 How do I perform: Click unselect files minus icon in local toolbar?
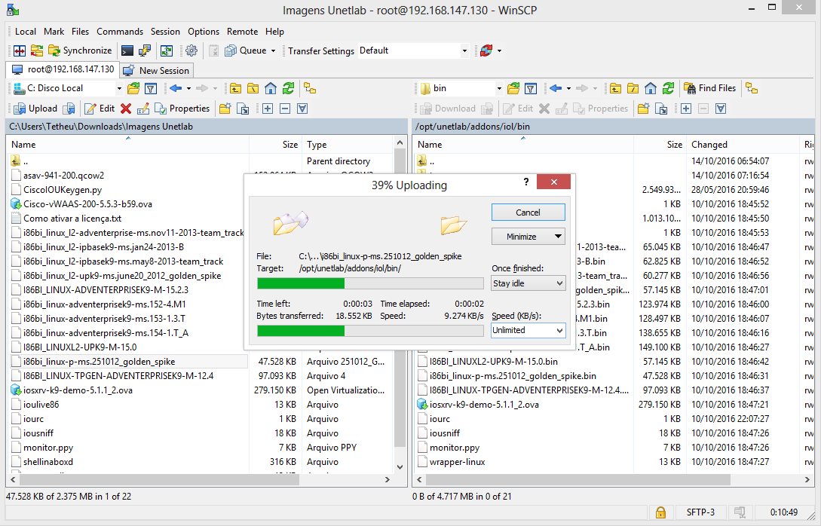[x=285, y=109]
